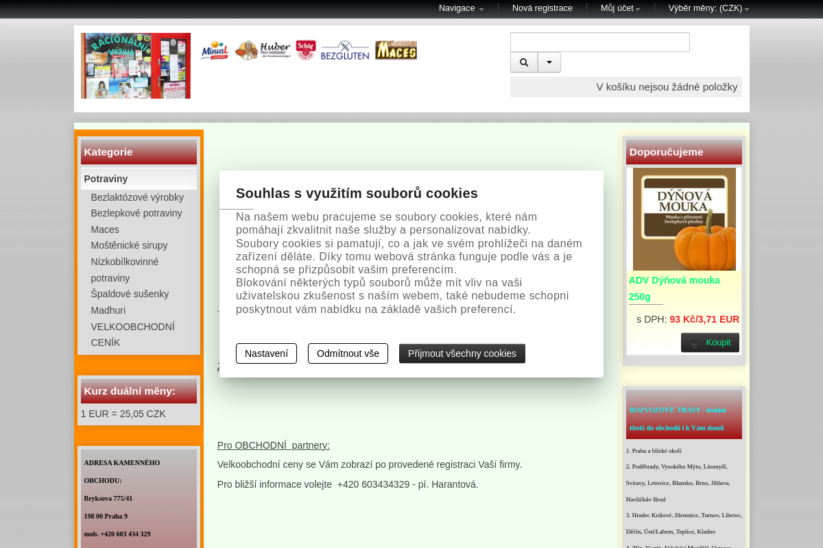The image size is (823, 548).
Task: Click the 1 EUR = 25,05 CZK rate
Action: (x=123, y=414)
